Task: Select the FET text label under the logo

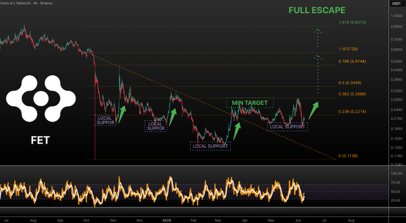Action: coord(40,140)
